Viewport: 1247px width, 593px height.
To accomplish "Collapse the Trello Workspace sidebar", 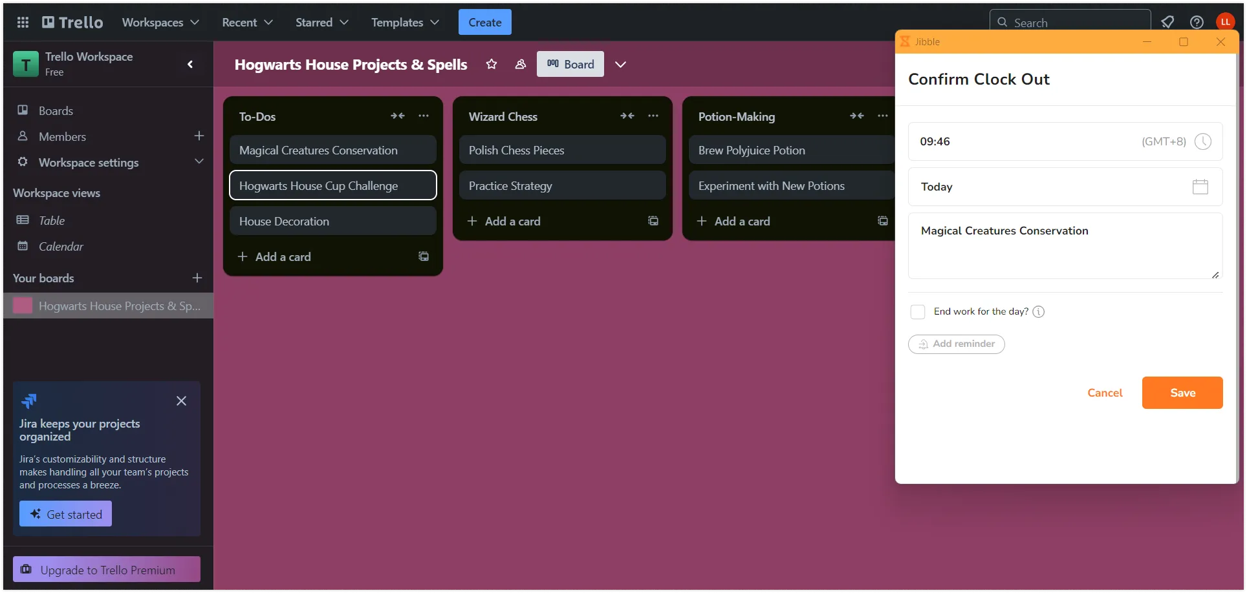I will coord(190,64).
